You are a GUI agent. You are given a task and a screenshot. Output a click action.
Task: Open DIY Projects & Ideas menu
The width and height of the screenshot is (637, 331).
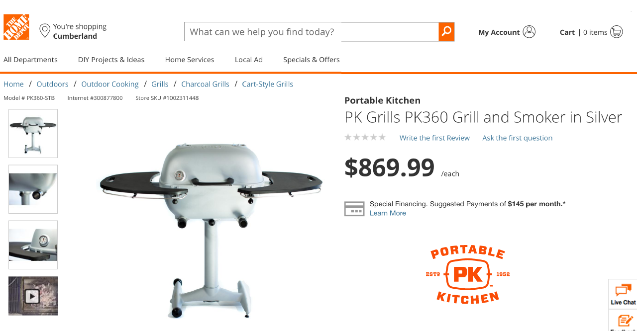[x=111, y=60]
